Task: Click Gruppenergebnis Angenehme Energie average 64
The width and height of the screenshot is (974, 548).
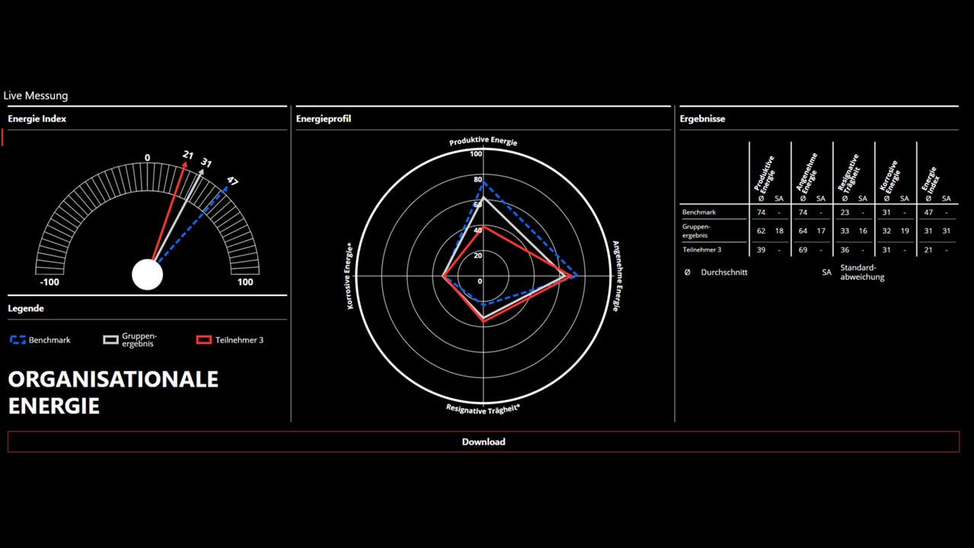Action: (803, 231)
